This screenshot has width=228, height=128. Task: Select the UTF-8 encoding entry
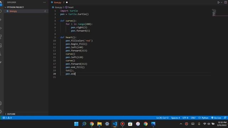coord(185,118)
